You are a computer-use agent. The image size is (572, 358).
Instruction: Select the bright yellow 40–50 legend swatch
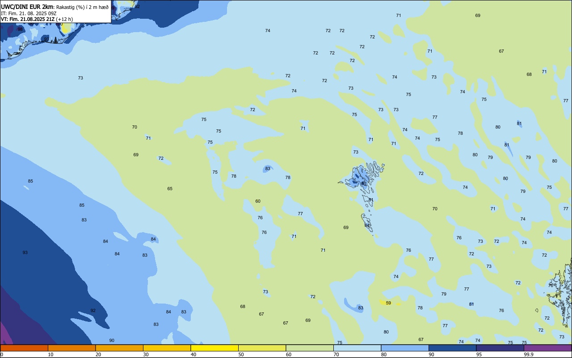pyautogui.click(x=214, y=348)
